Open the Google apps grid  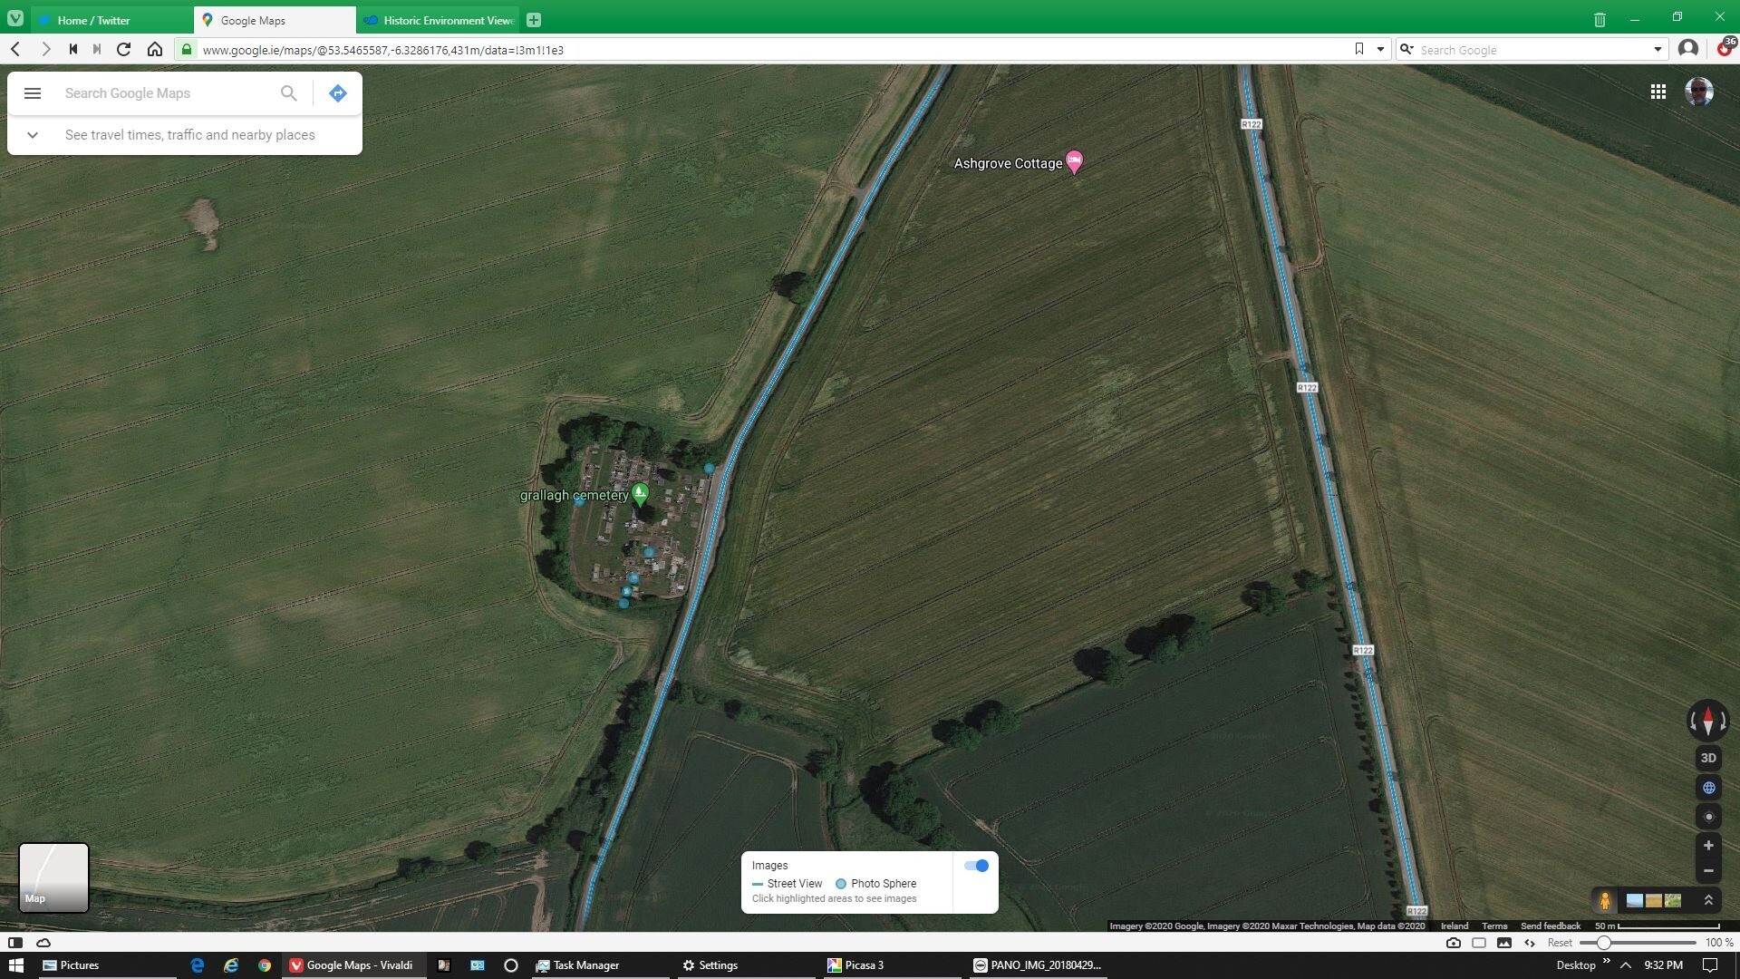point(1658,92)
